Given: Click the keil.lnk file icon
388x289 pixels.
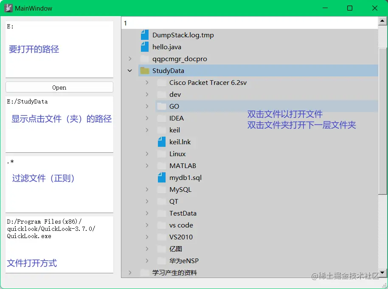Looking at the screenshot, I should coord(162,142).
